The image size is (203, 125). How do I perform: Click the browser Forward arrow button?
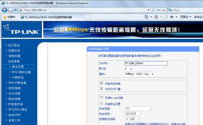(11, 10)
